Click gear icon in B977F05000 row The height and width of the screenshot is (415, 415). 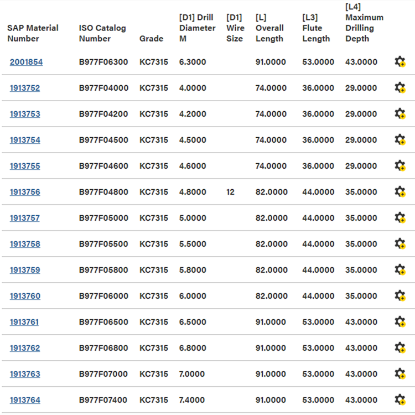(400, 218)
